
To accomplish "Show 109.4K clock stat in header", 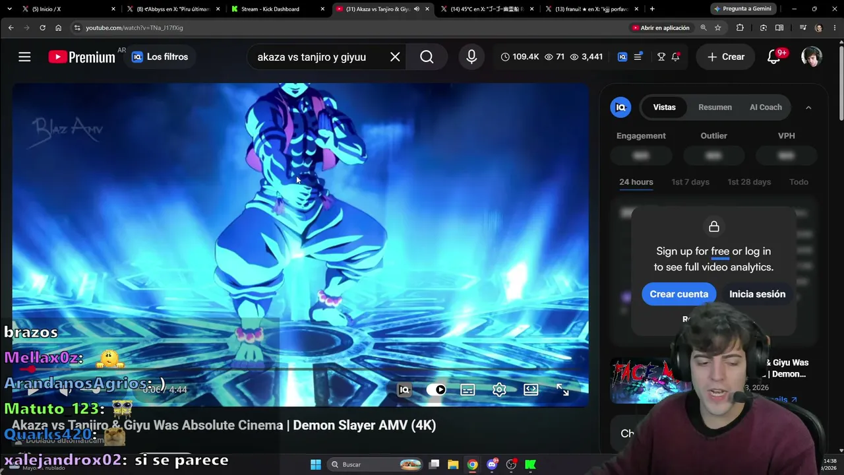I will click(x=520, y=57).
